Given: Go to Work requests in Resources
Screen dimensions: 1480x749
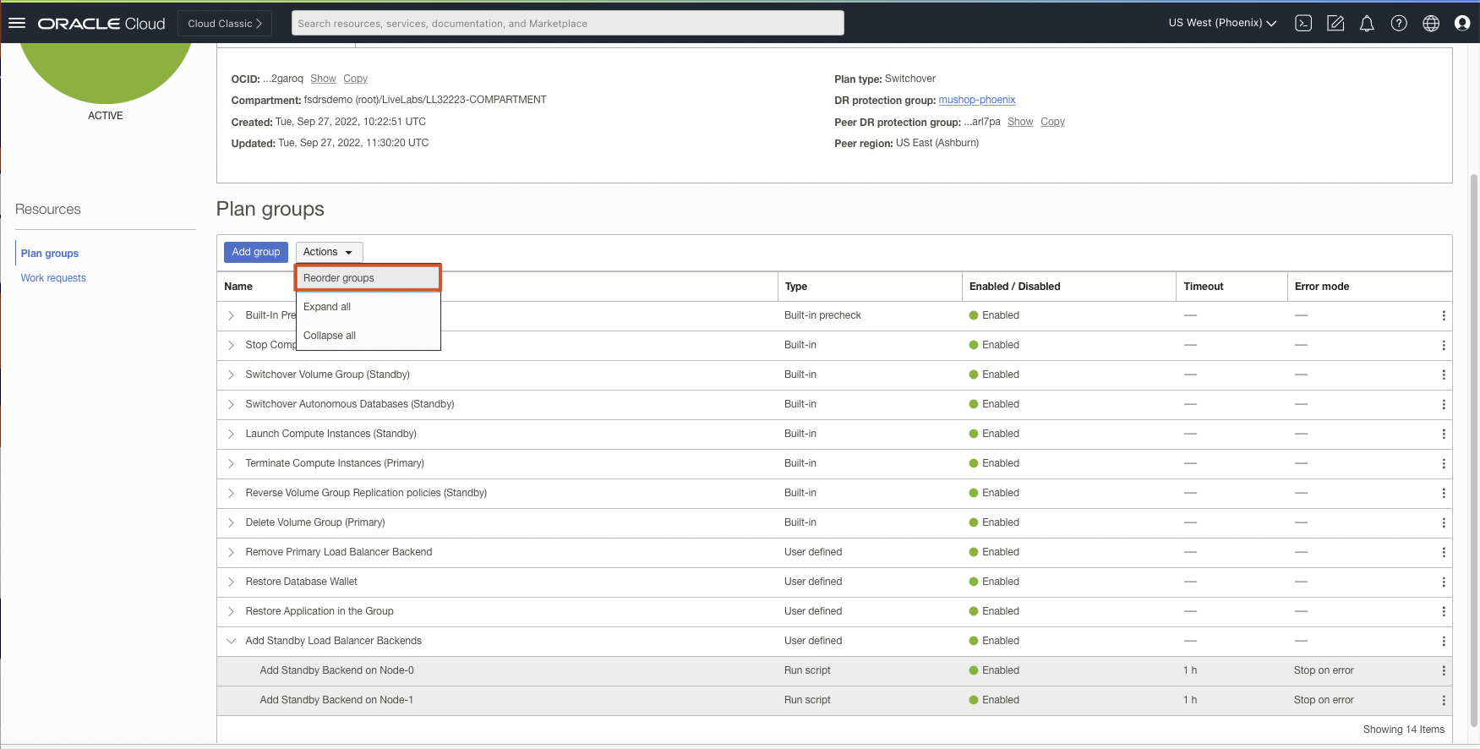Looking at the screenshot, I should (x=53, y=278).
